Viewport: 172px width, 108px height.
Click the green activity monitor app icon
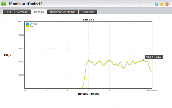[x=4, y=4]
